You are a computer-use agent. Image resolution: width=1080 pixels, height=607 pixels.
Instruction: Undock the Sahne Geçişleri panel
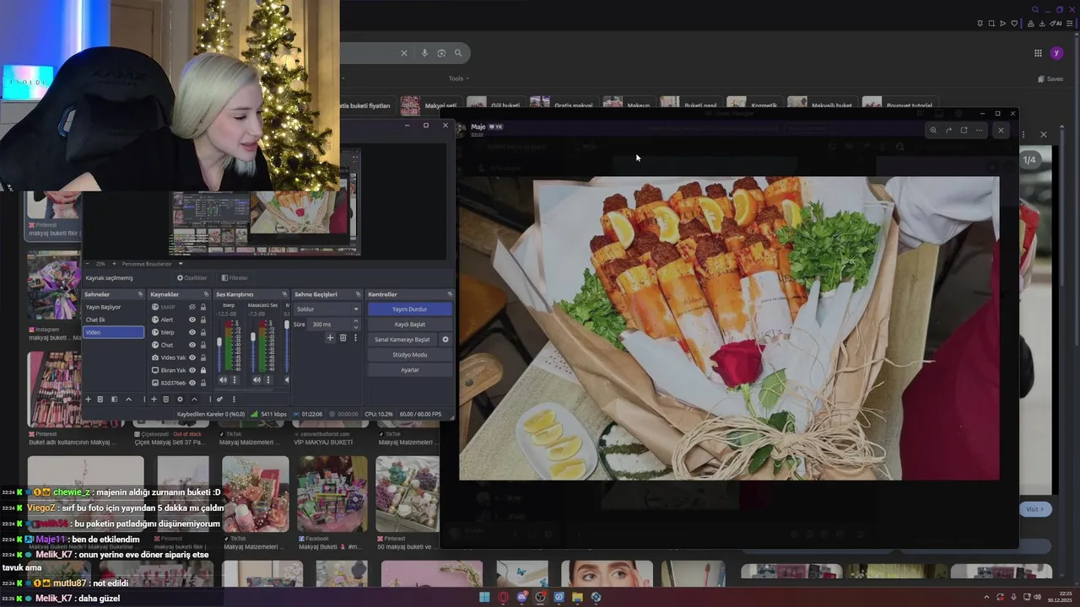(x=359, y=294)
